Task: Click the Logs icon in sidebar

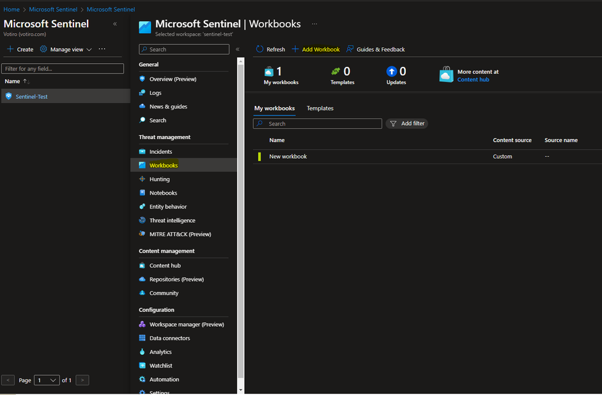Action: tap(142, 93)
